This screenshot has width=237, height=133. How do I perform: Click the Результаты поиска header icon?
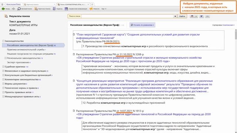6,16
